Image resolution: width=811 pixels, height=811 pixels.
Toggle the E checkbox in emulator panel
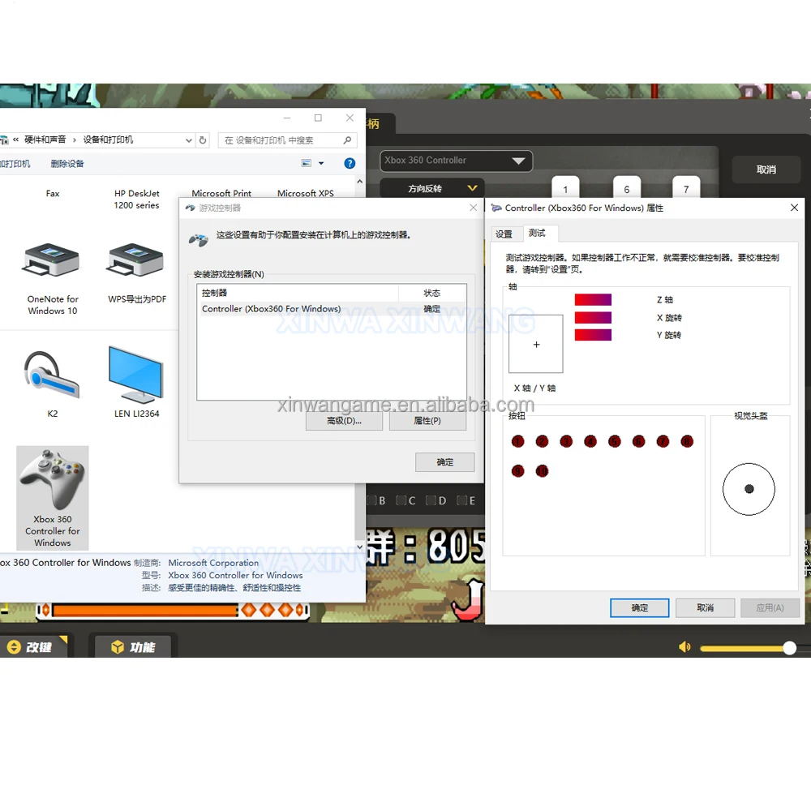pyautogui.click(x=462, y=500)
